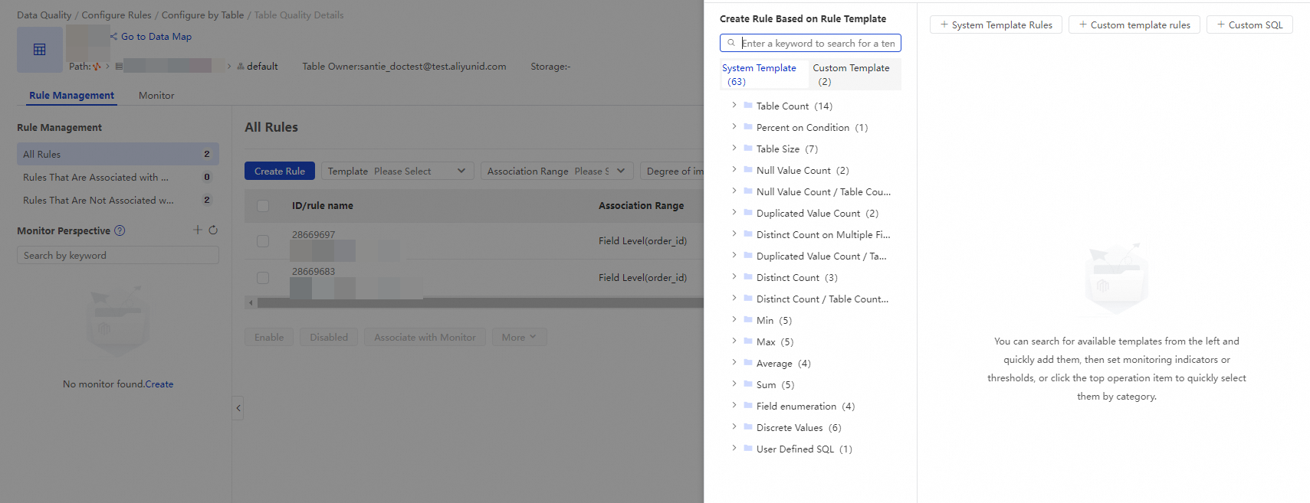The height and width of the screenshot is (503, 1310).
Task: Check the box for rule 28669697
Action: 263,241
